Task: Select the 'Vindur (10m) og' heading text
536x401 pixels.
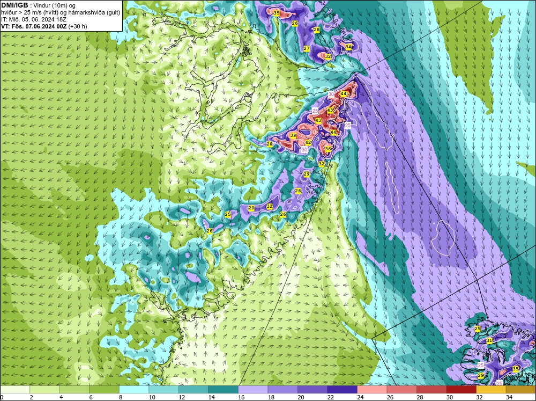Action: [x=55, y=5]
